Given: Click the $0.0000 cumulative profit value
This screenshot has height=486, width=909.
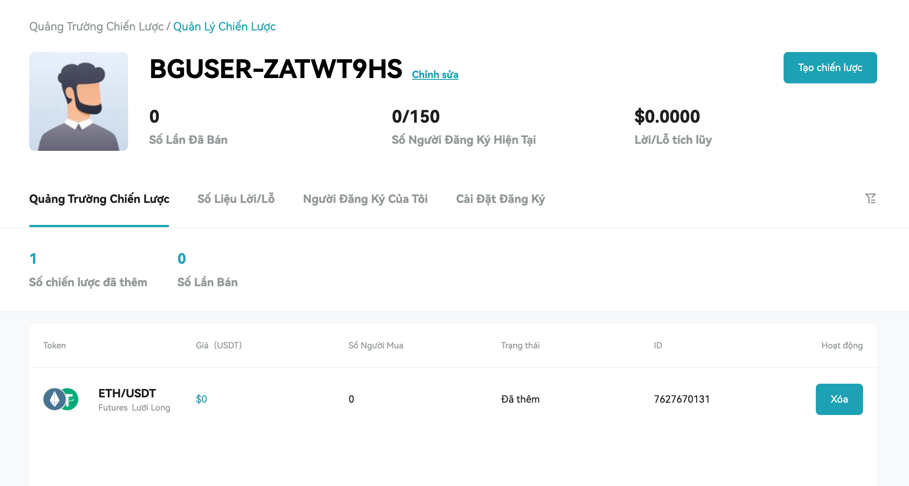Looking at the screenshot, I should pyautogui.click(x=667, y=116).
